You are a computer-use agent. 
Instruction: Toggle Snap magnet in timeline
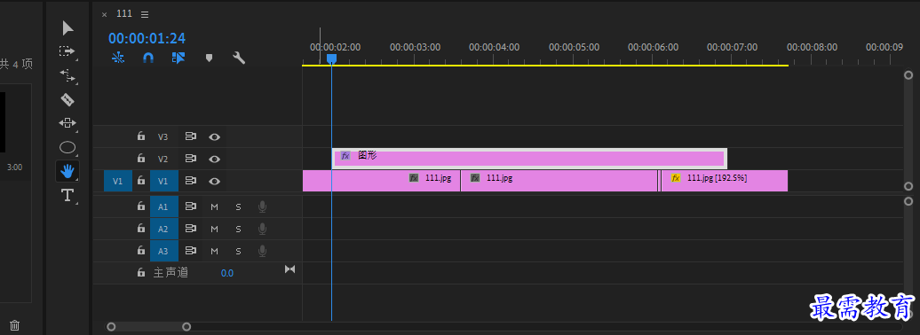(x=148, y=58)
